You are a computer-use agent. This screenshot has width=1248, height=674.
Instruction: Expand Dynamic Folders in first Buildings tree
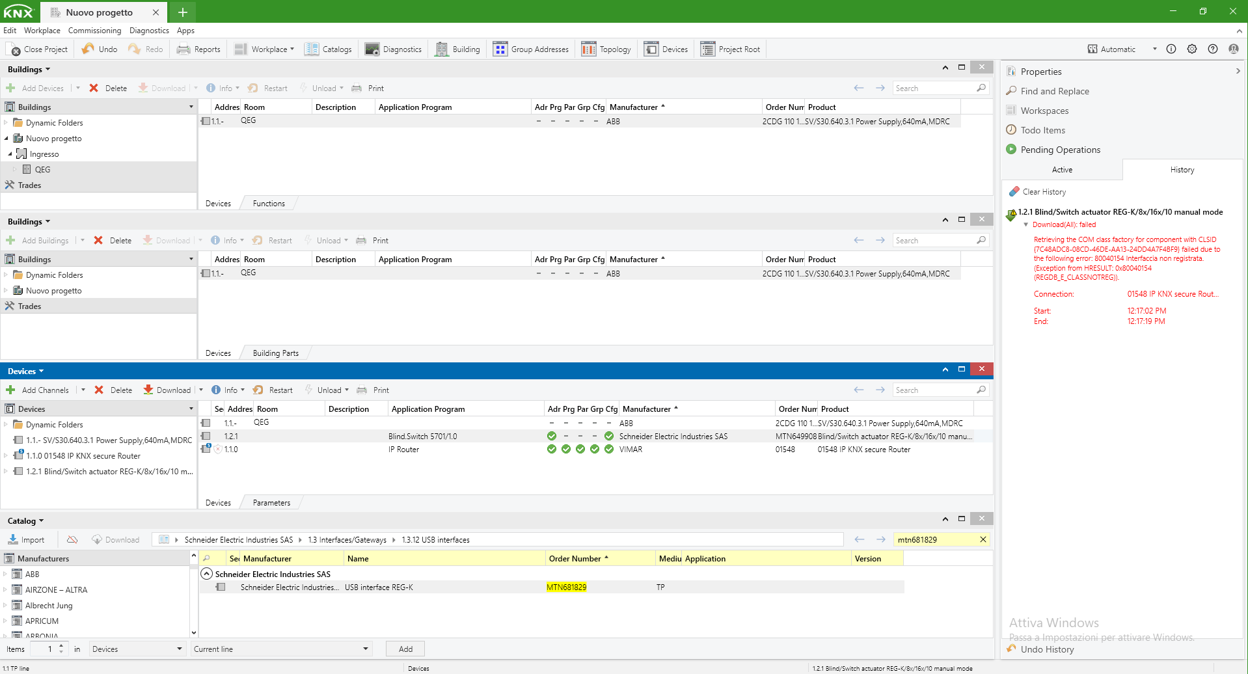tap(6, 123)
